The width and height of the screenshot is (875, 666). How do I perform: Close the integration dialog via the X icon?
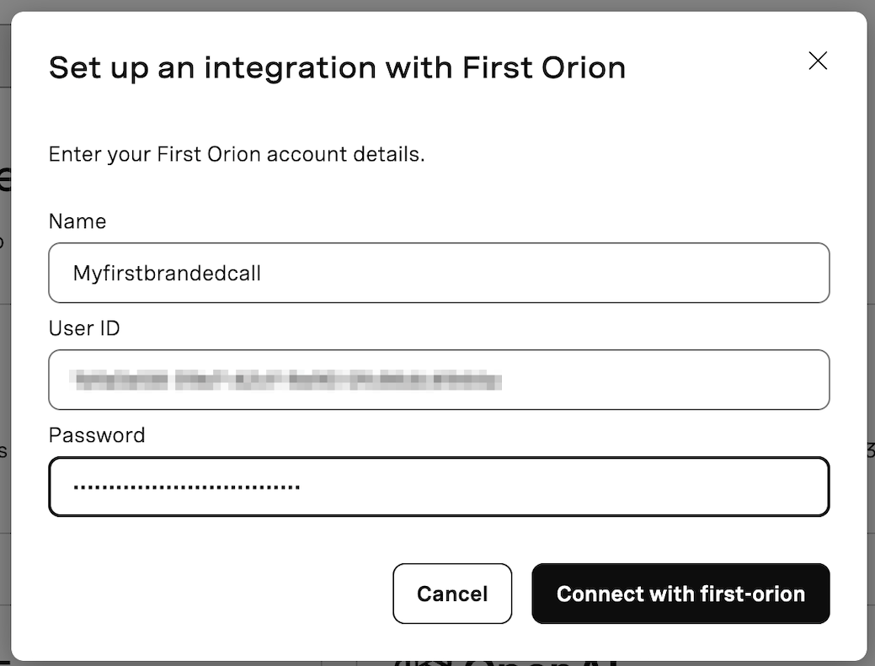point(817,61)
